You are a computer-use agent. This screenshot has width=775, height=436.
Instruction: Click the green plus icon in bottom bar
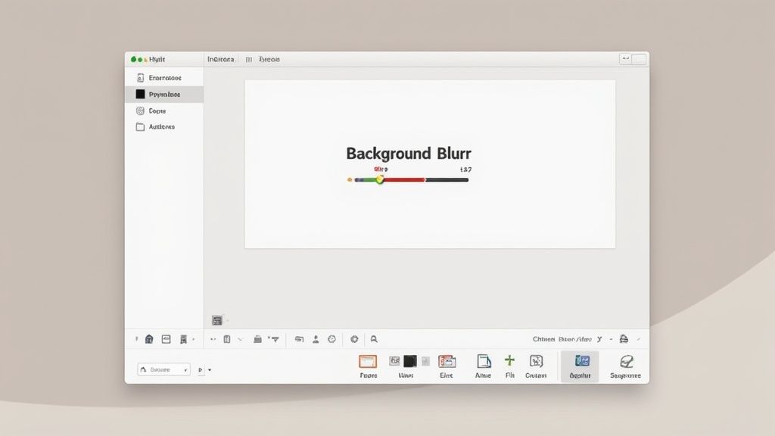tap(509, 361)
